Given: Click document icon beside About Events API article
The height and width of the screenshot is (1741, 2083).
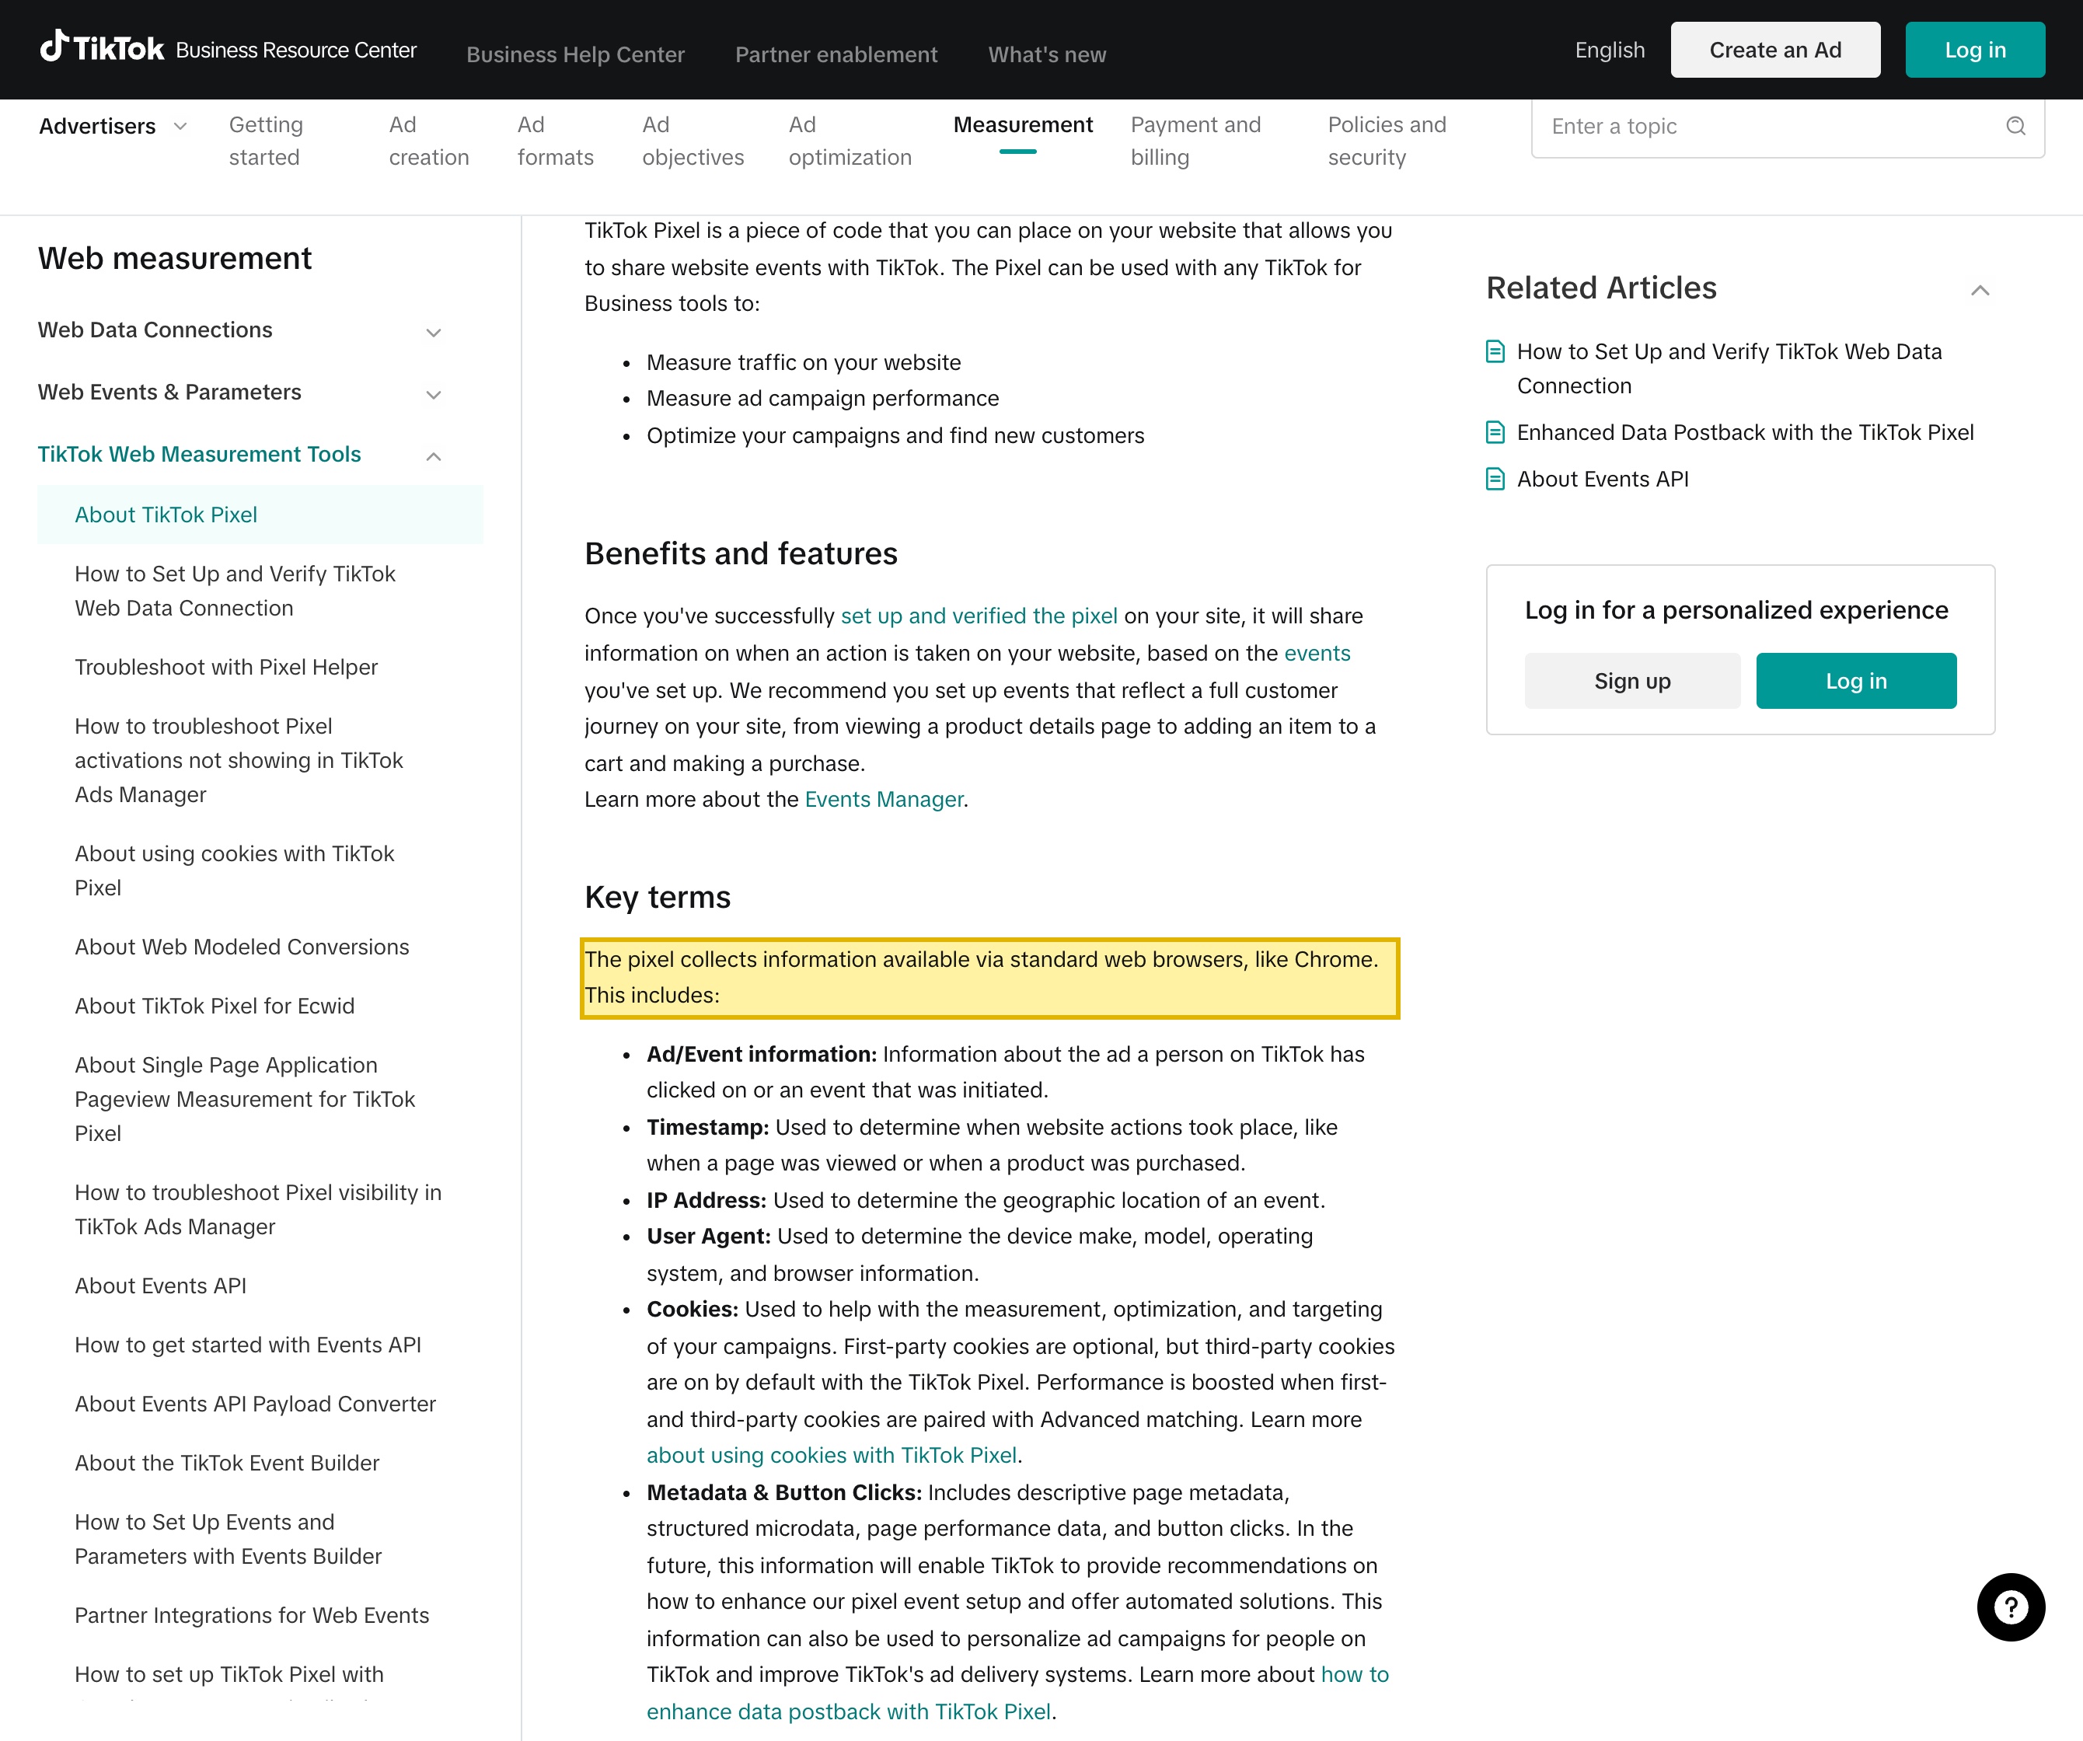Looking at the screenshot, I should pyautogui.click(x=1495, y=479).
